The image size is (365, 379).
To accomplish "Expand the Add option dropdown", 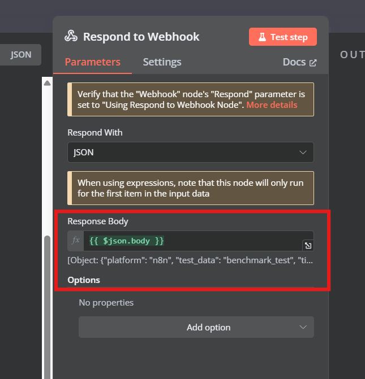I will 196,327.
